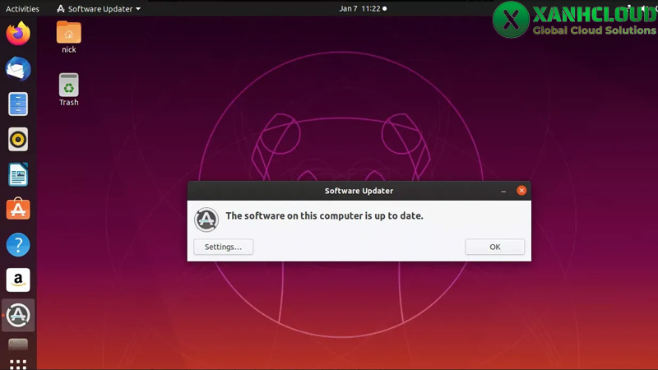Image resolution: width=658 pixels, height=370 pixels.
Task: Open the Trash desktop icon
Action: (69, 90)
